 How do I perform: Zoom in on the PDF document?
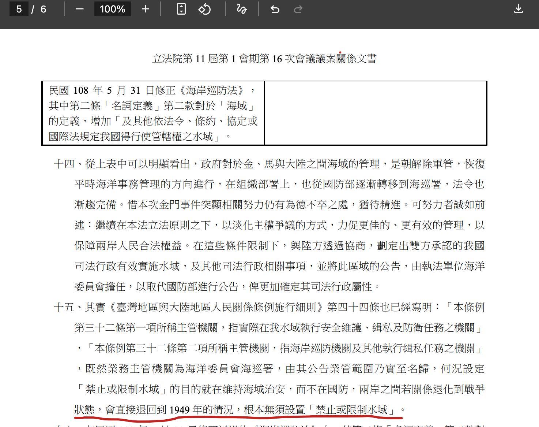pyautogui.click(x=145, y=10)
